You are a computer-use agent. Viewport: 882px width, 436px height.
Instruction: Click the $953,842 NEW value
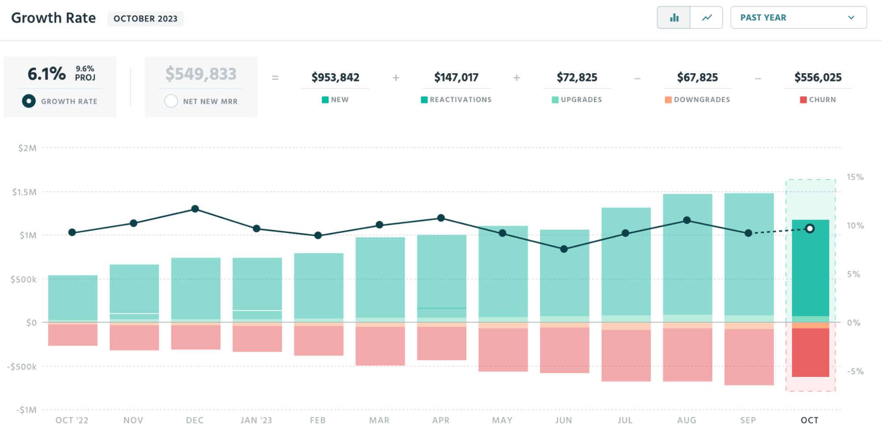335,77
